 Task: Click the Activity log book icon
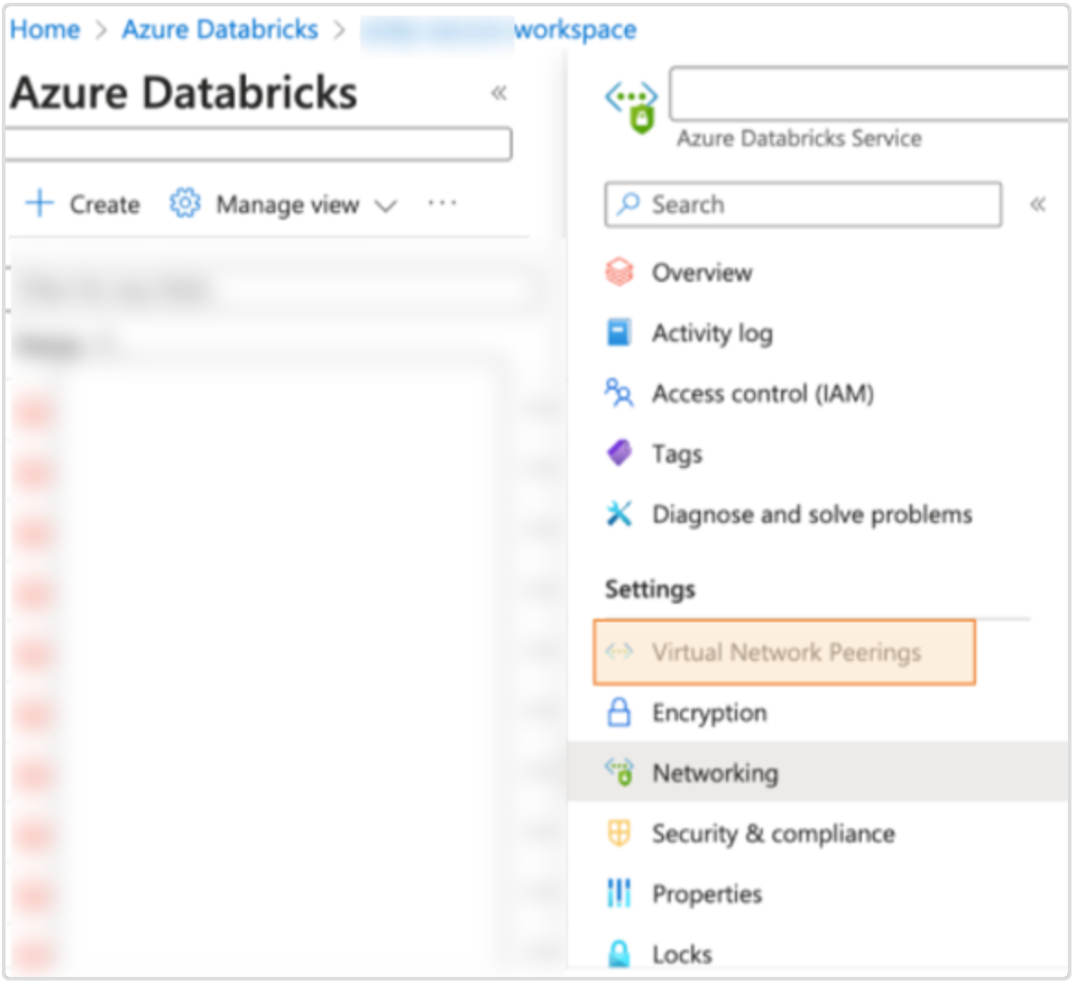tap(619, 333)
